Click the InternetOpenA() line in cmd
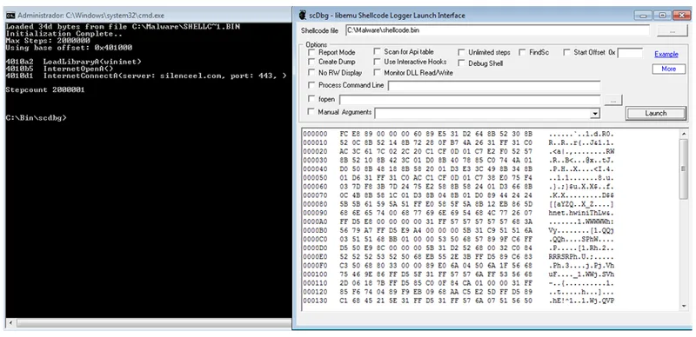This screenshot has width=696, height=337. 59,69
